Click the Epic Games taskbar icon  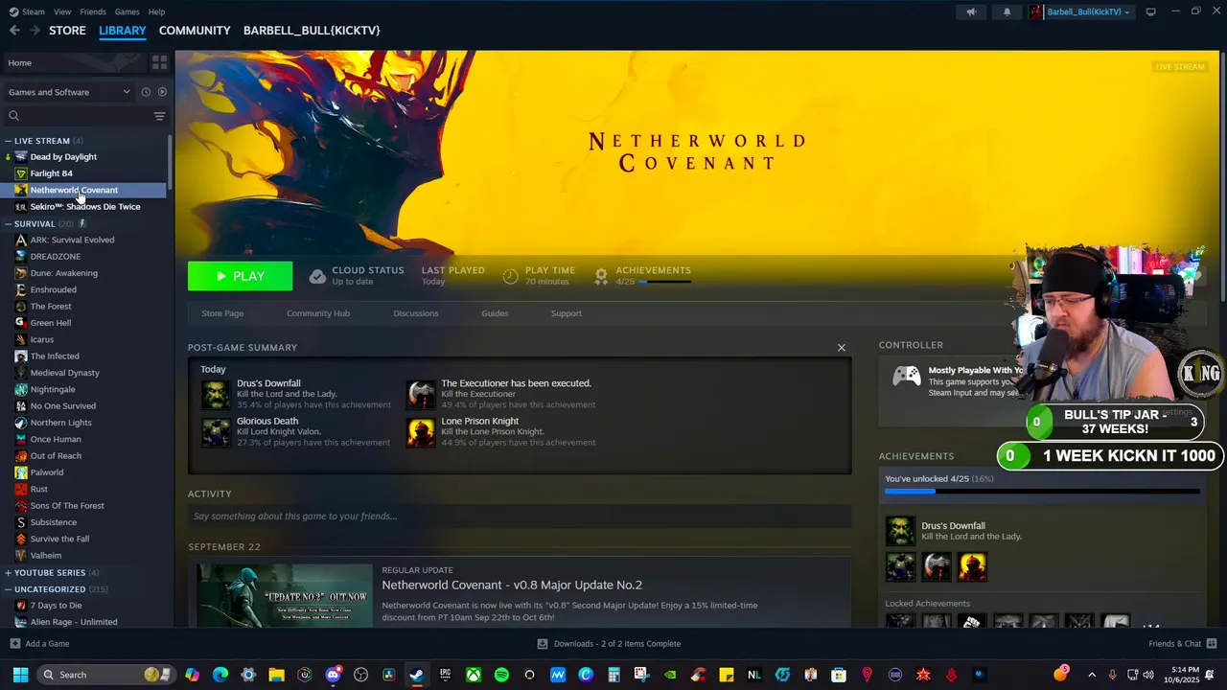pyautogui.click(x=445, y=675)
